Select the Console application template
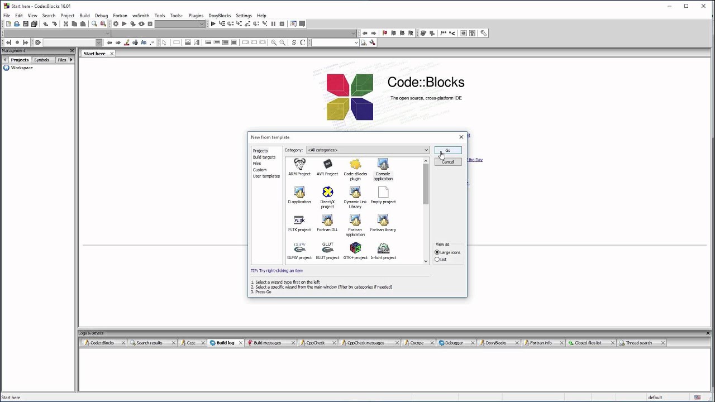 pyautogui.click(x=383, y=170)
